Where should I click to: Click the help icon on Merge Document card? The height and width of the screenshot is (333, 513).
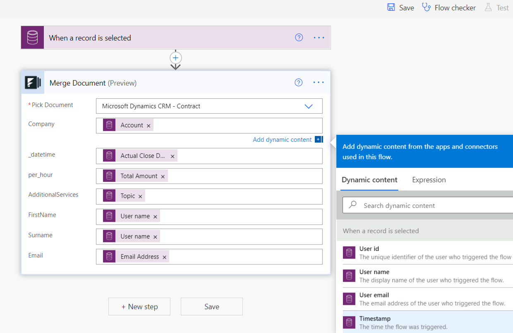298,83
